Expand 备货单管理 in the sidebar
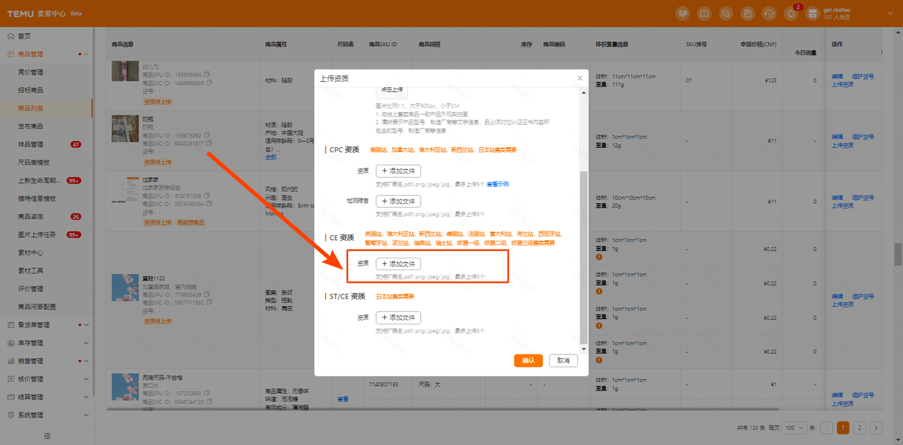This screenshot has height=445, width=903. coord(86,325)
